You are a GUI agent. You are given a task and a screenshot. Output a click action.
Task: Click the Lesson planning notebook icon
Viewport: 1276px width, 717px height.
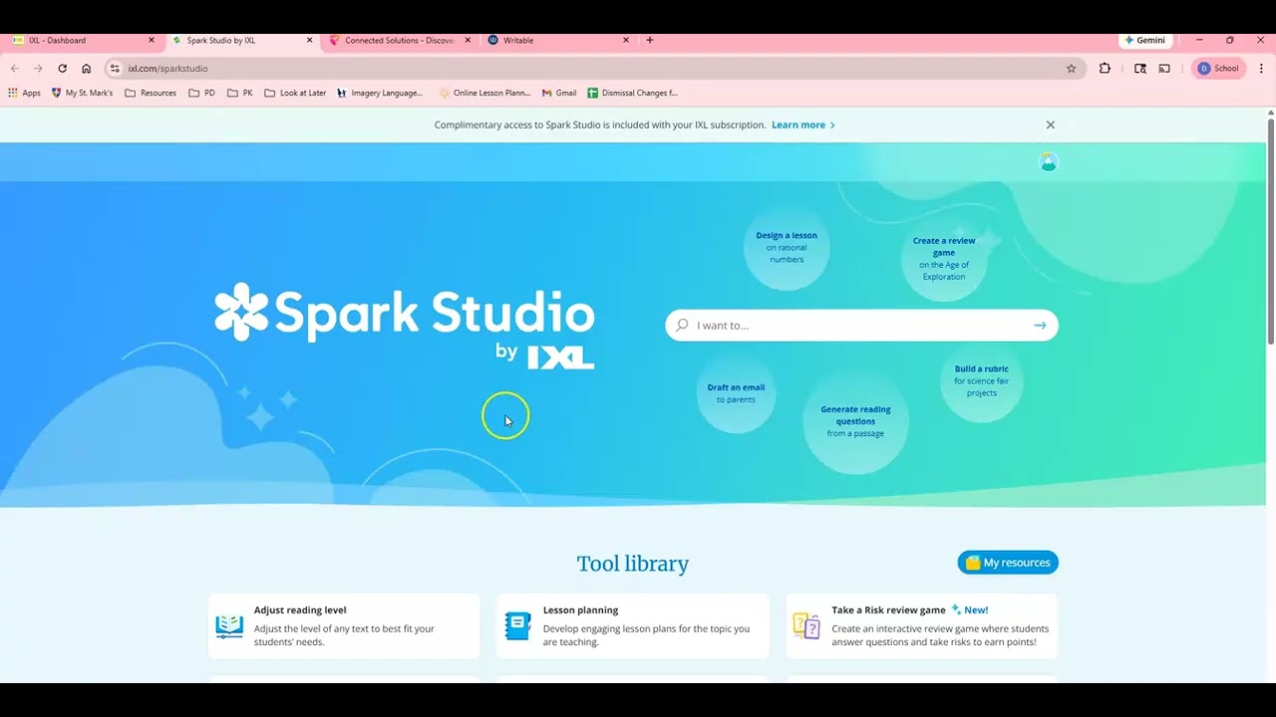point(518,625)
